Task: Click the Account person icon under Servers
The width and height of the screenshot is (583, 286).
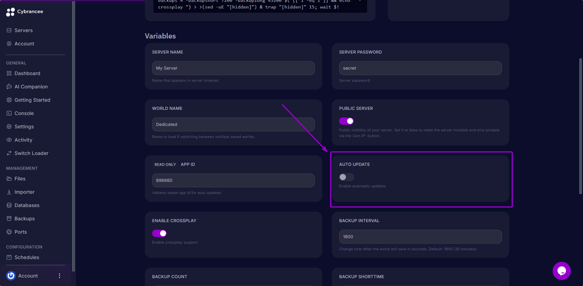Action: click(x=9, y=44)
